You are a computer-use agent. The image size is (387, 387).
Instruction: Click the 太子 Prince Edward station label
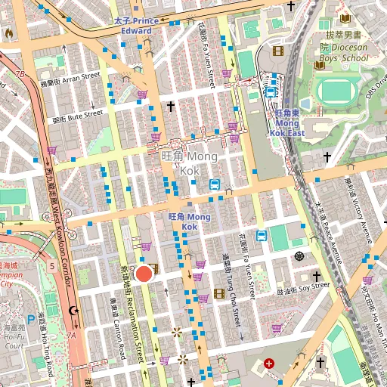coord(136,26)
